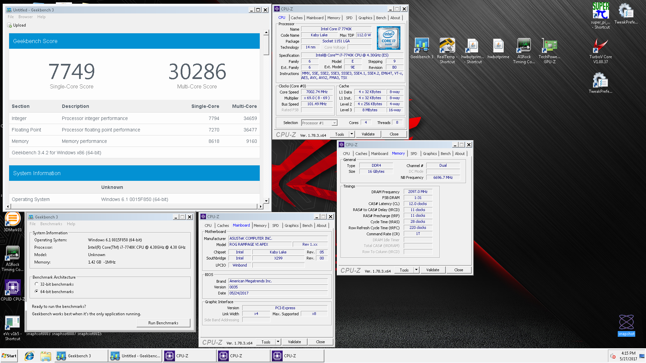The width and height of the screenshot is (646, 363).
Task: Click Validate in the CPU-Z Mainboard window
Action: [x=294, y=342]
